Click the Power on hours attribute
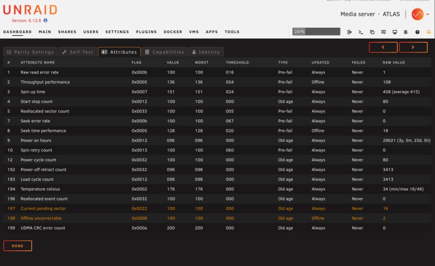 click(36, 140)
